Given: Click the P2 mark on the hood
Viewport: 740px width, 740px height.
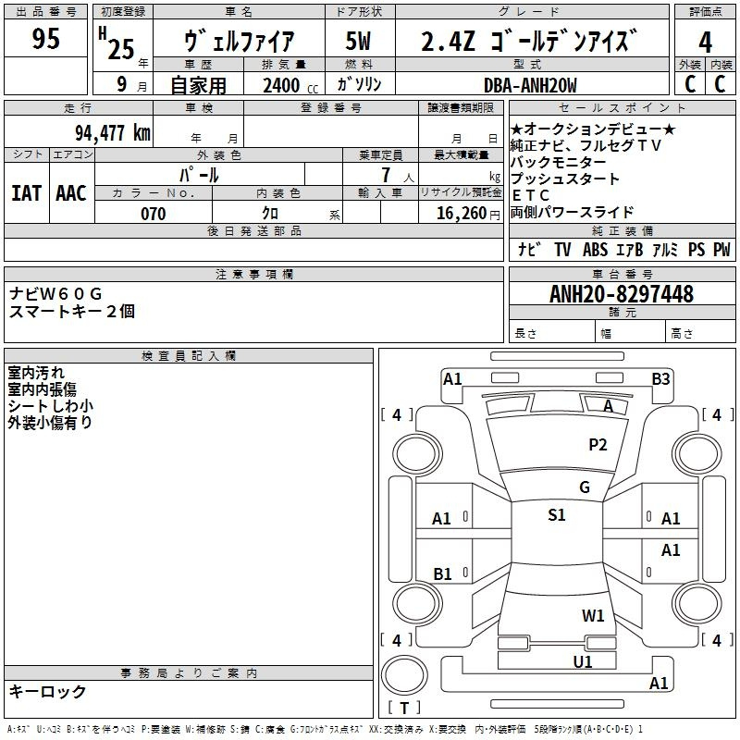Looking at the screenshot, I should tap(598, 445).
